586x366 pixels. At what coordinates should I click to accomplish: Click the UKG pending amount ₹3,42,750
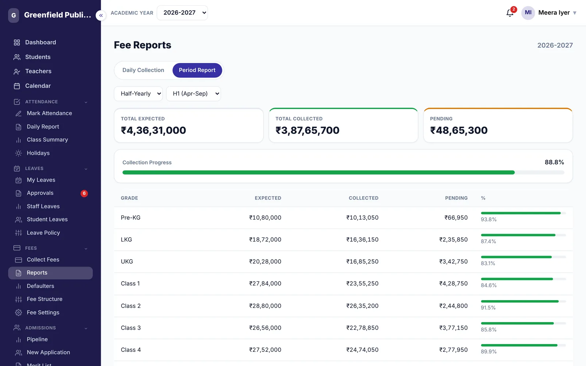(453, 262)
